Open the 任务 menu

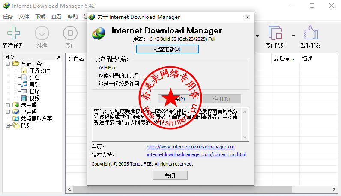coord(8,17)
